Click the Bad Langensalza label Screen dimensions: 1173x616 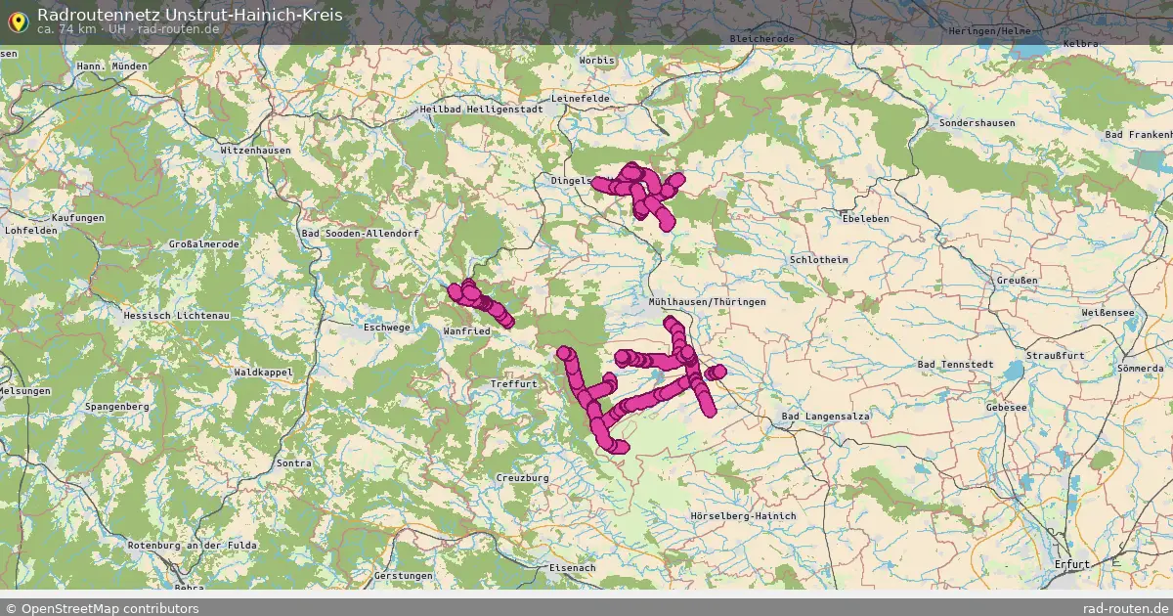826,417
